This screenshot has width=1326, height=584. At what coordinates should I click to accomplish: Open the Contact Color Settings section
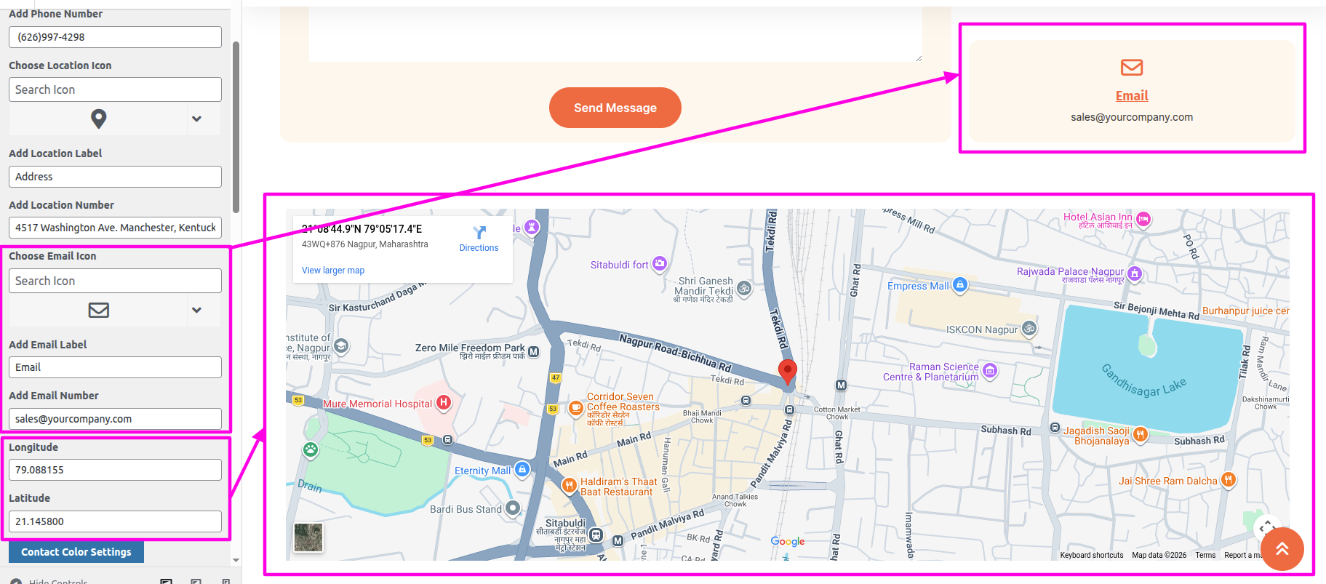76,552
